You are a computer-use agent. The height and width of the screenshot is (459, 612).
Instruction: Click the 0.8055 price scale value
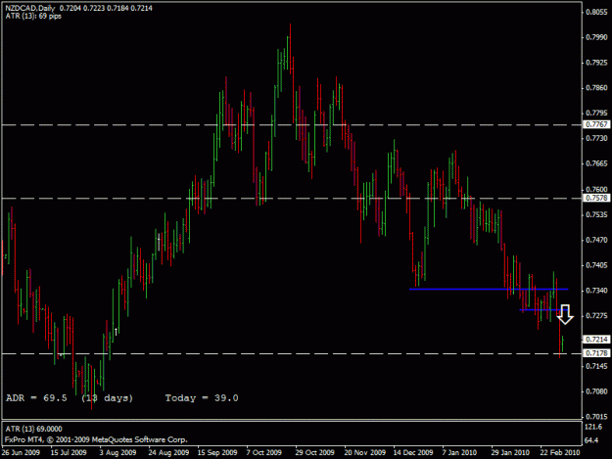point(596,12)
